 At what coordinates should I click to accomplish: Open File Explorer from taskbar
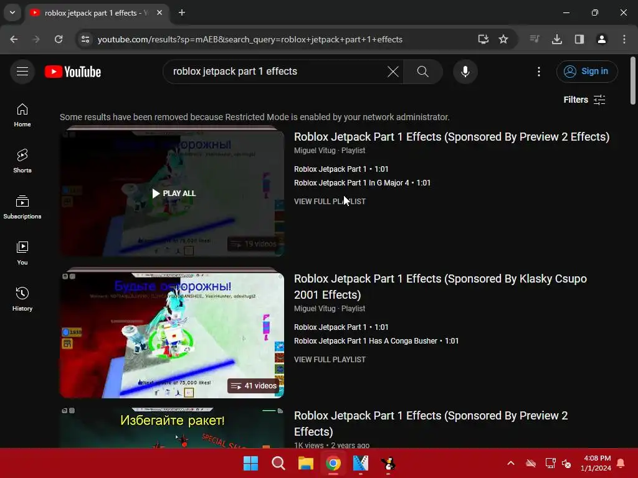[305, 463]
